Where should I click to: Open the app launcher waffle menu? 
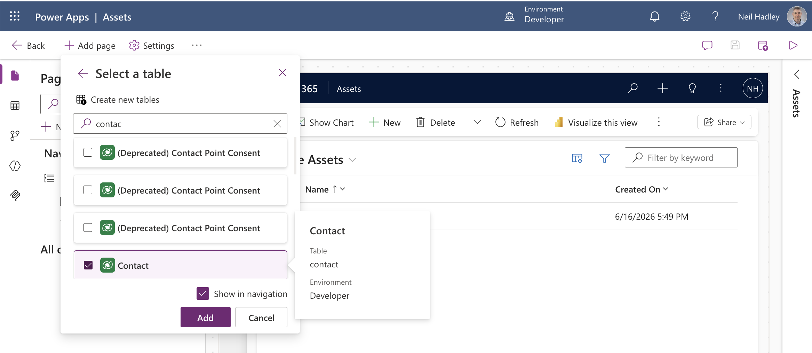pos(15,16)
